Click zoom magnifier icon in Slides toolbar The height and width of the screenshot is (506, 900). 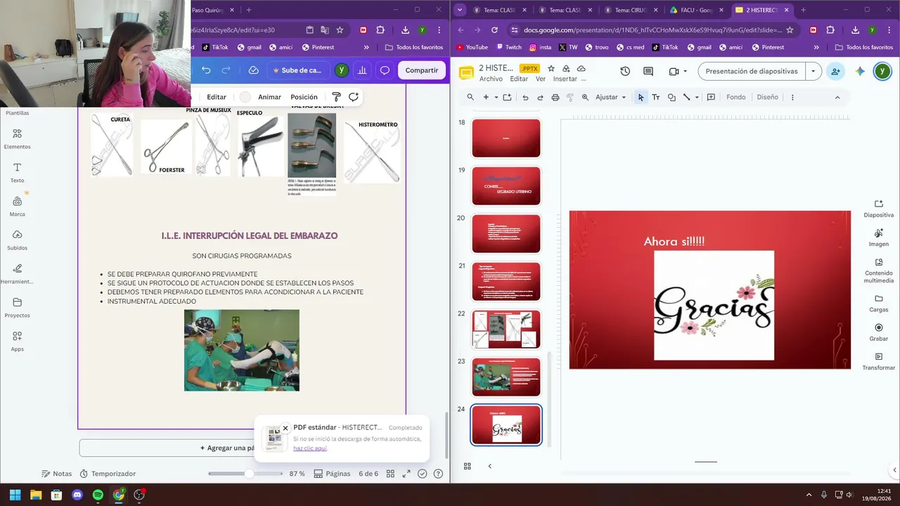coord(585,97)
